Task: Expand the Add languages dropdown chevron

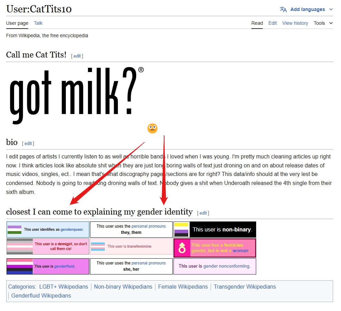Action: (x=331, y=9)
